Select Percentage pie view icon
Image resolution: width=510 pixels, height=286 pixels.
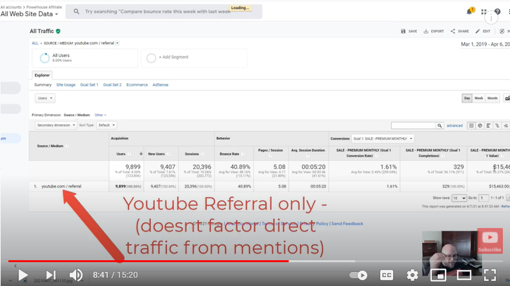(x=480, y=126)
